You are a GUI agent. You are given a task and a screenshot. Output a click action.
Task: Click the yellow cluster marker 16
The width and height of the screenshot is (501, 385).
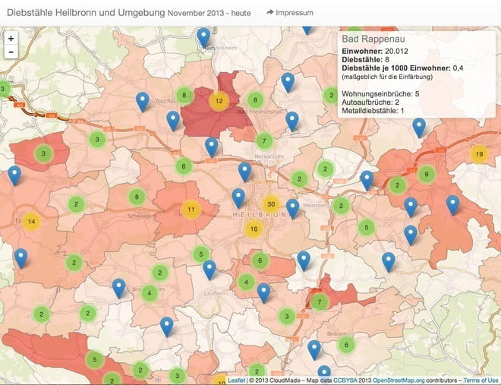click(x=254, y=229)
